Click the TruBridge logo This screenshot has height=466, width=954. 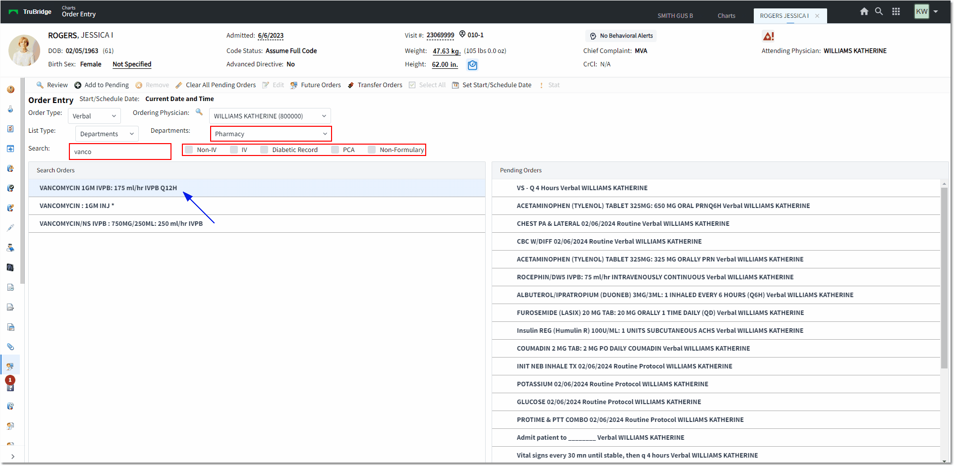point(30,12)
